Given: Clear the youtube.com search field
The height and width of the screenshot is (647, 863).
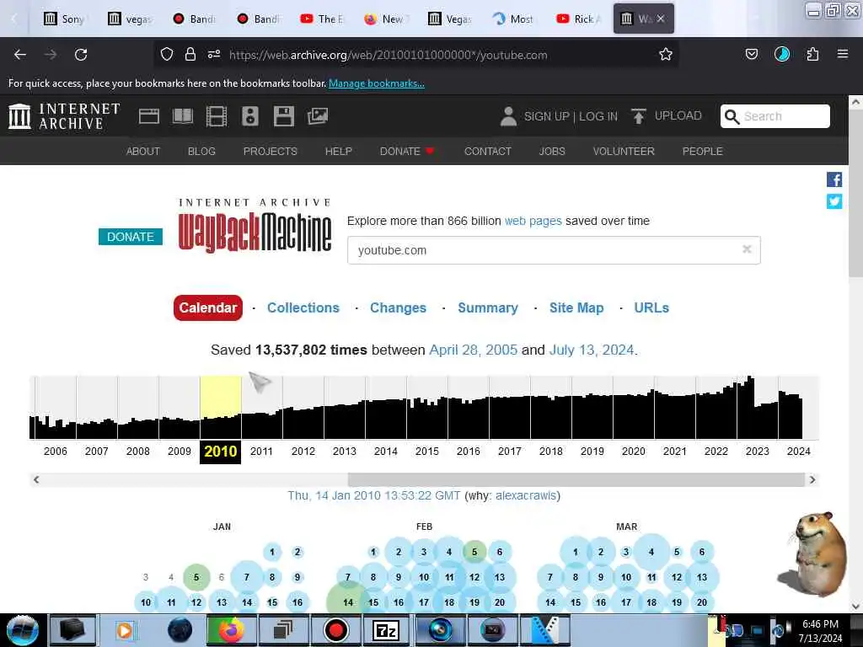Looking at the screenshot, I should 747,249.
